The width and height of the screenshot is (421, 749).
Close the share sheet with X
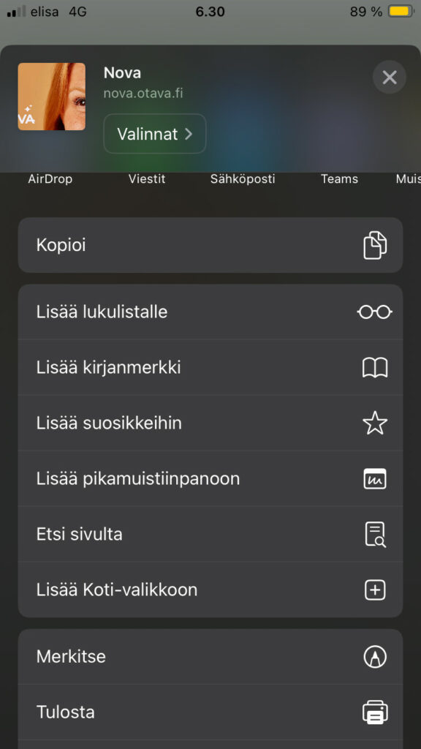click(390, 77)
